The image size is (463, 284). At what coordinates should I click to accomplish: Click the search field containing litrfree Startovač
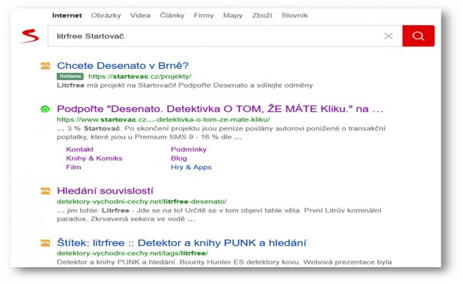click(x=225, y=36)
